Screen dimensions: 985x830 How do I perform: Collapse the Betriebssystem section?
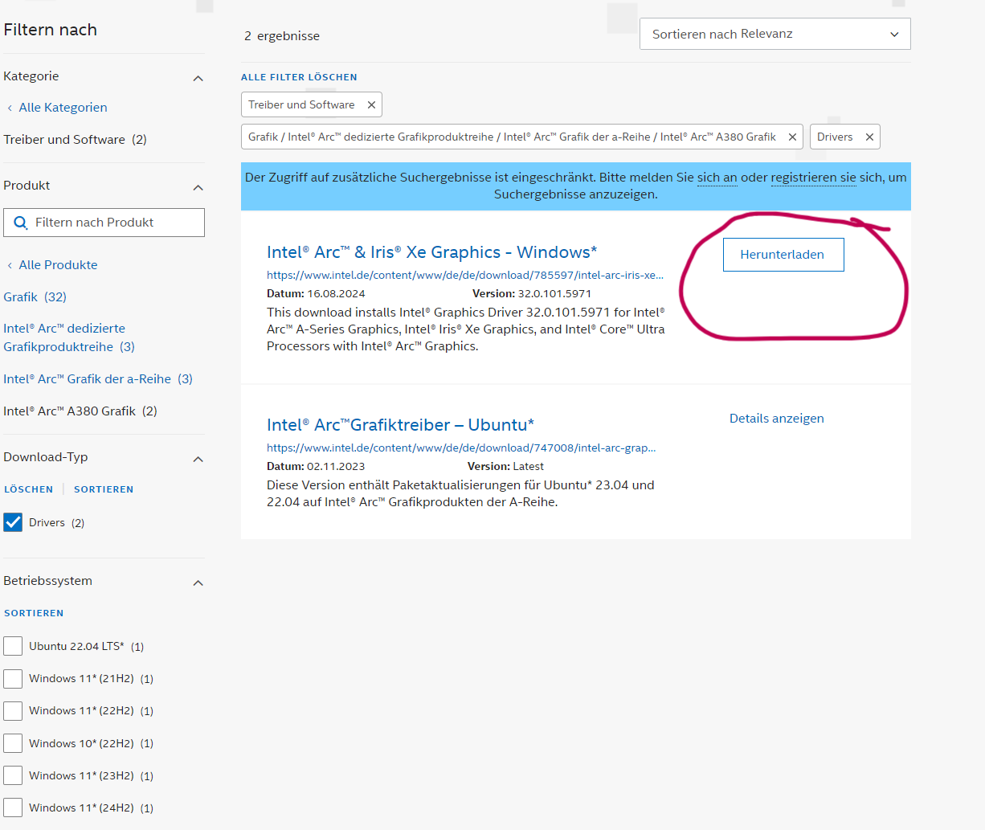(x=198, y=583)
